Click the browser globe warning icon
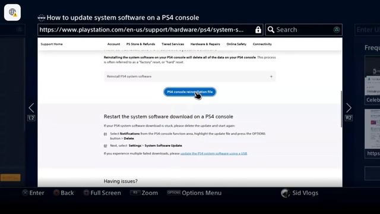The image size is (380, 214). click(x=12, y=12)
